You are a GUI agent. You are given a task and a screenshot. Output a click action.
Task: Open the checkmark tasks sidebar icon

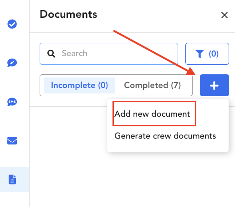click(x=12, y=24)
